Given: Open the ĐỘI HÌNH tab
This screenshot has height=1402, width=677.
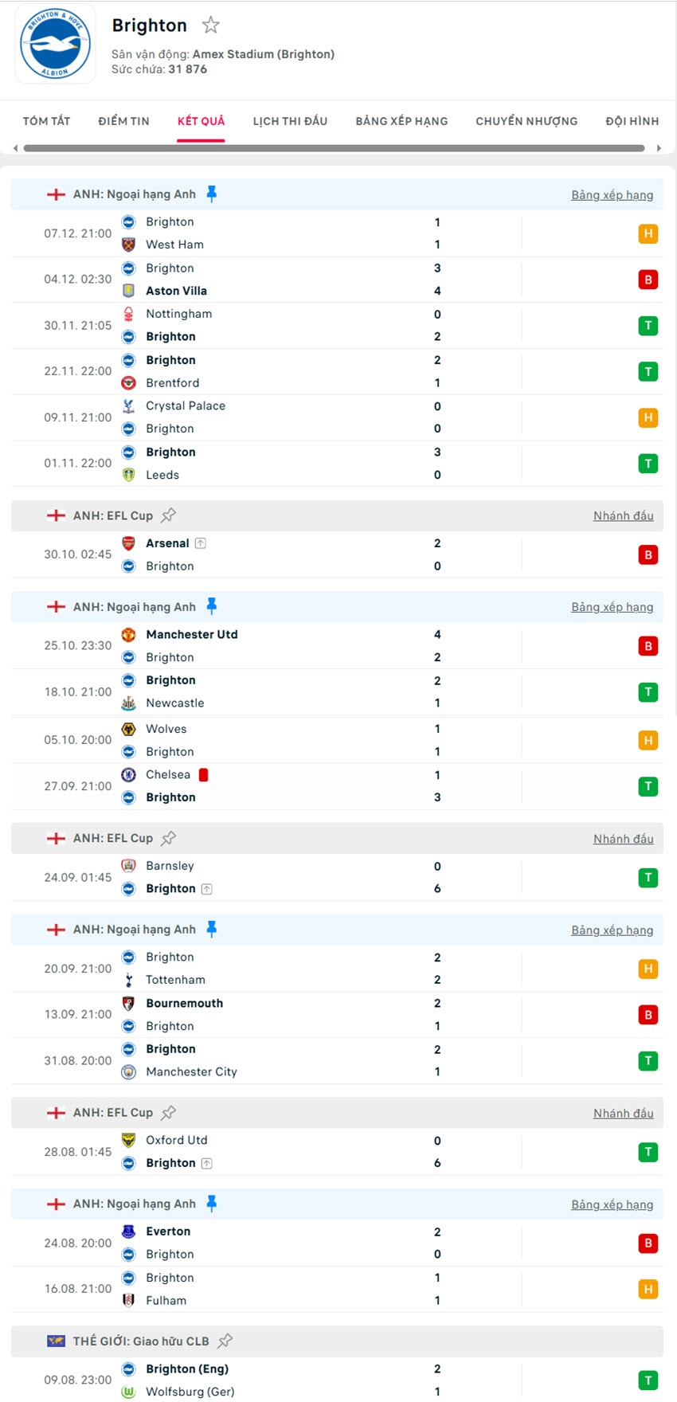Looking at the screenshot, I should point(632,121).
